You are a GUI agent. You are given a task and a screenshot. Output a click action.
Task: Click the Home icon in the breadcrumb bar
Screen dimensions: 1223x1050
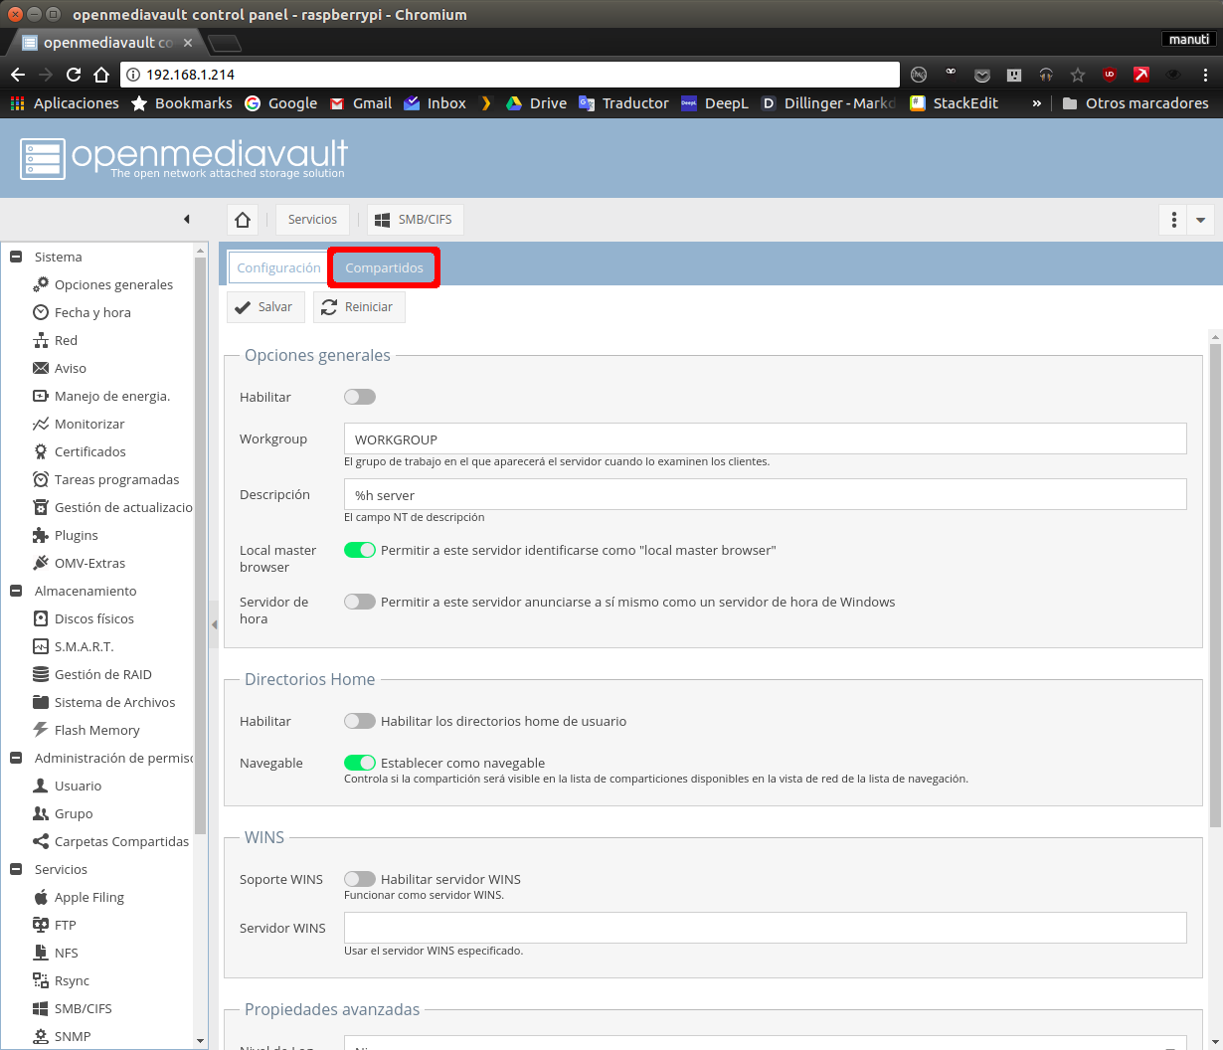click(x=243, y=220)
